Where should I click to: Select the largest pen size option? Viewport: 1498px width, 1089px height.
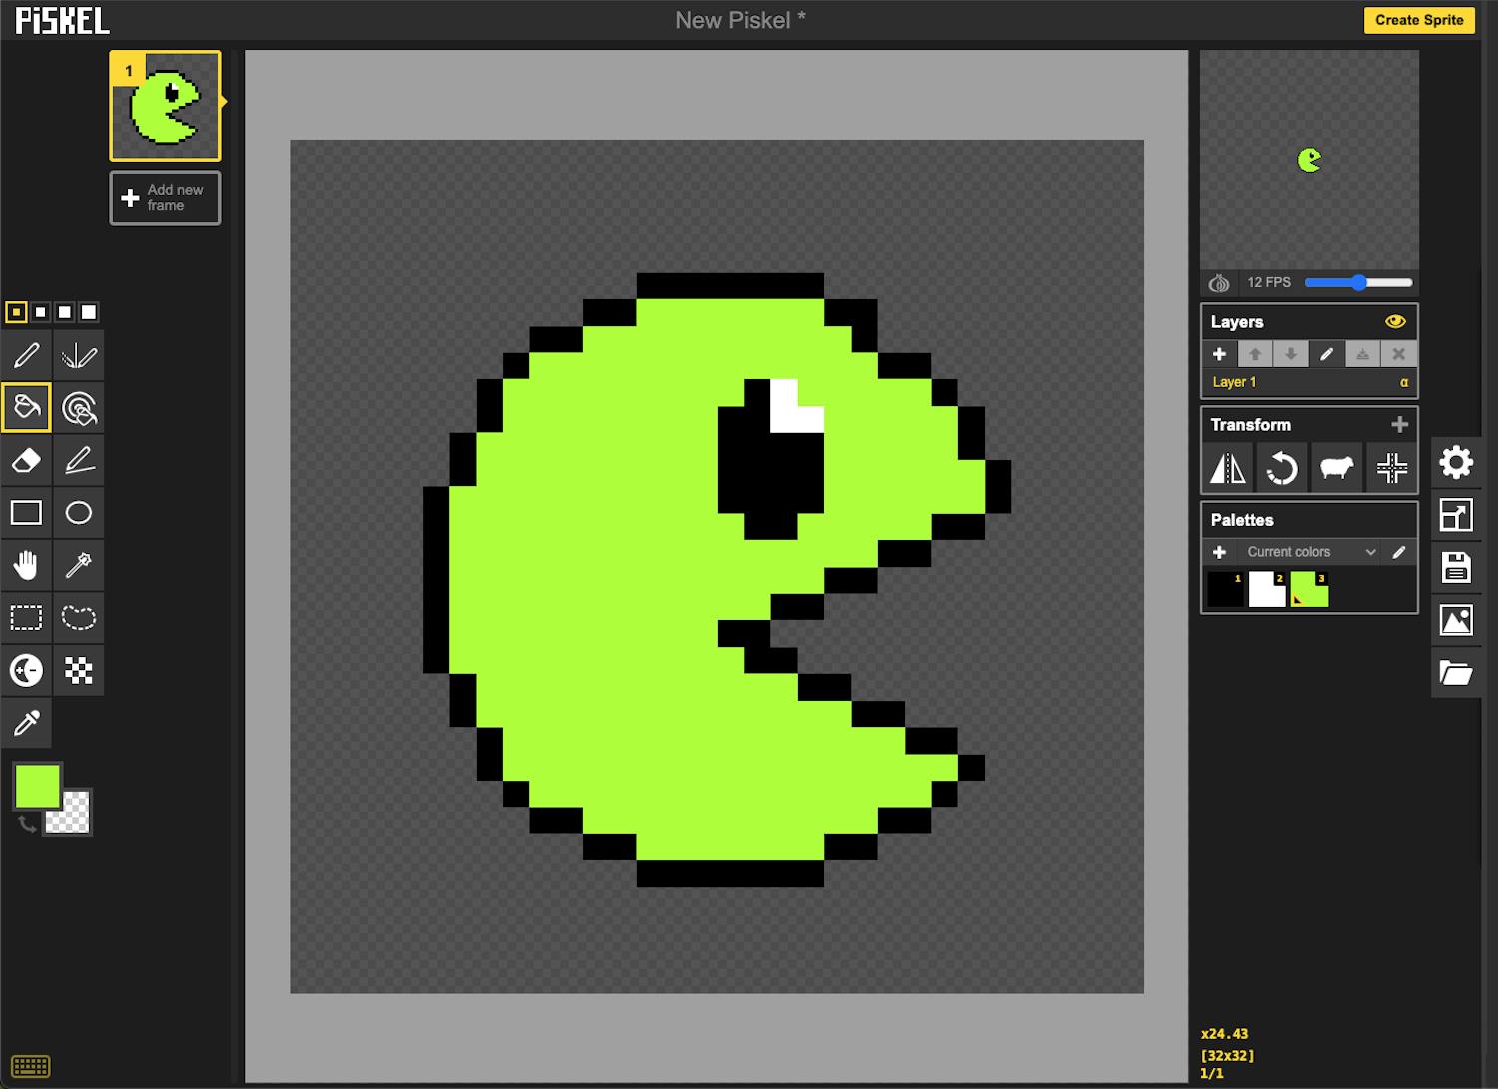89,313
